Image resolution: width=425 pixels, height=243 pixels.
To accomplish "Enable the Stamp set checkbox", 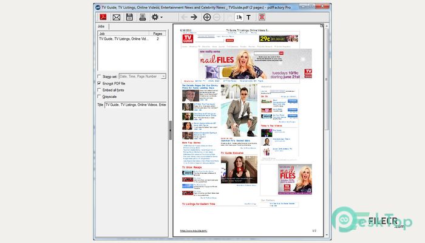I will pos(99,77).
